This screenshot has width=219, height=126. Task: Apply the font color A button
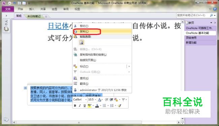click(x=97, y=106)
